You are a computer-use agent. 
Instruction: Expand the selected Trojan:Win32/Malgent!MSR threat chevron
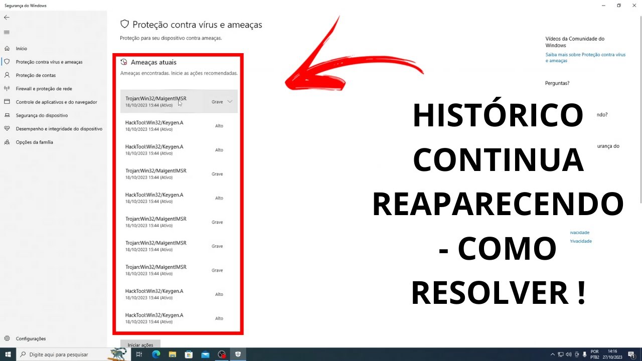pos(230,101)
